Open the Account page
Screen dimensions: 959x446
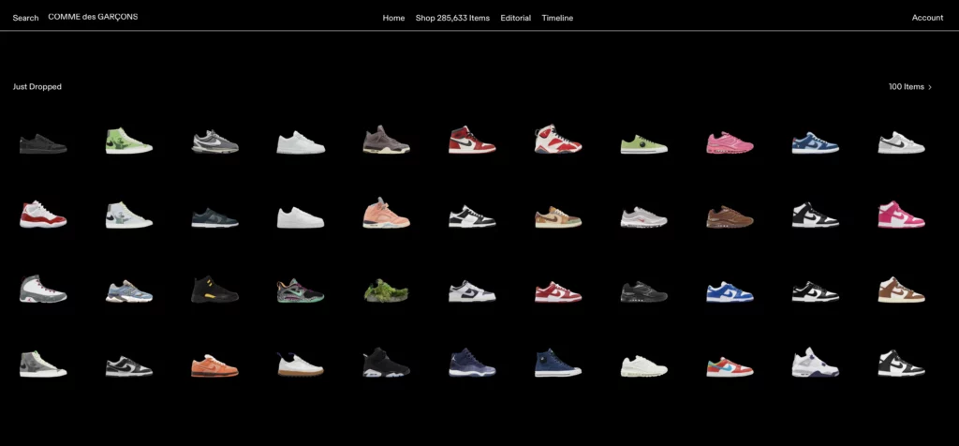927,18
